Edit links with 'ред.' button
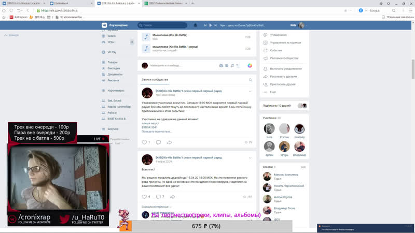 pos(303,167)
